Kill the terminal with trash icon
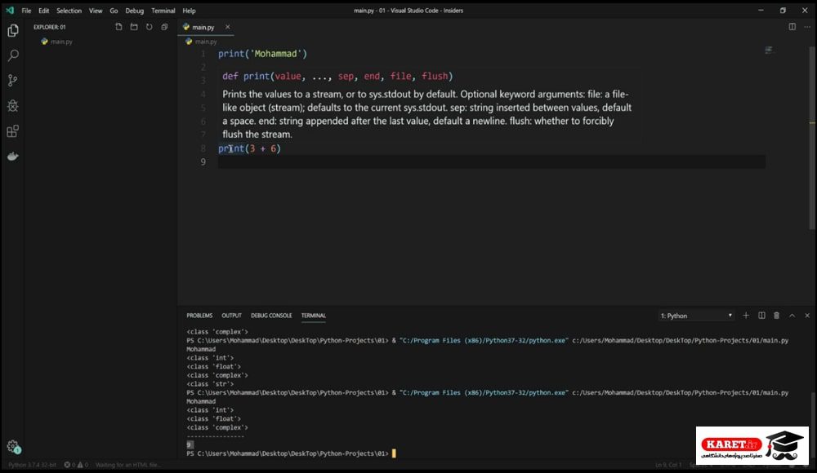Image resolution: width=817 pixels, height=473 pixels. pyautogui.click(x=776, y=316)
